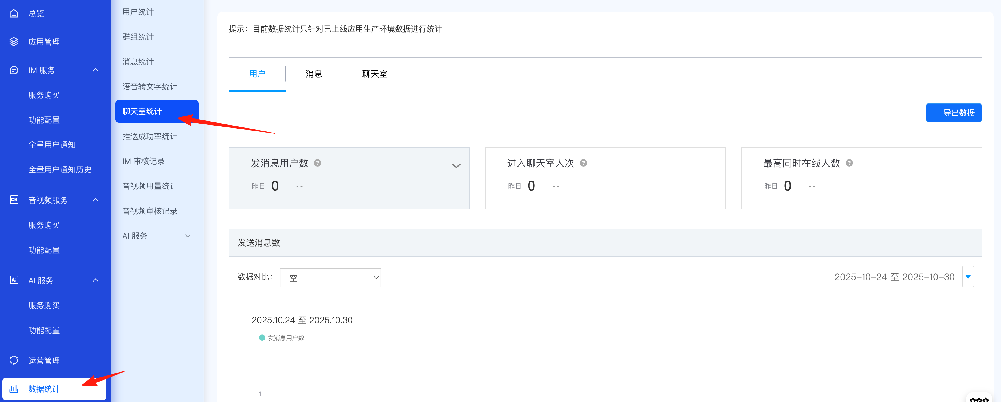Click help icon beside 最高同时在线人数

coord(849,163)
